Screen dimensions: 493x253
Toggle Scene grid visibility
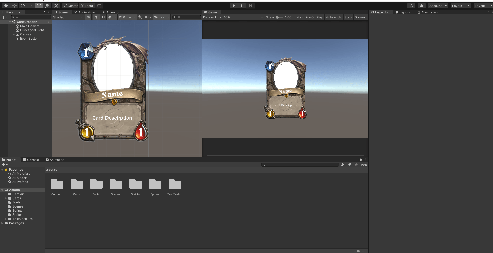tap(129, 17)
